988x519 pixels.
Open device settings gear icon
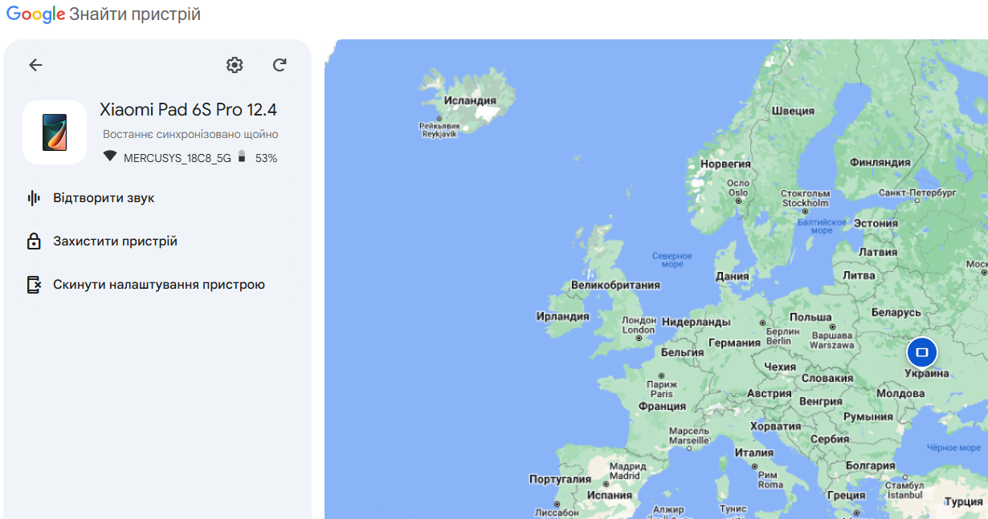pyautogui.click(x=235, y=66)
